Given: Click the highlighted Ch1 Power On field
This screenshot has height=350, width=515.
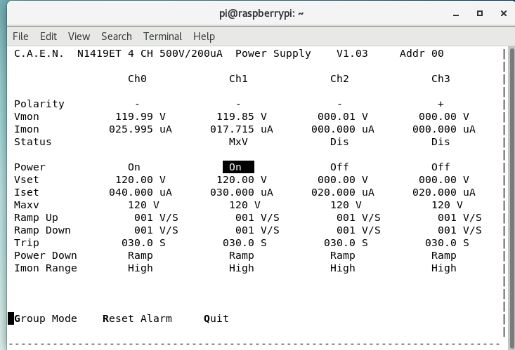Looking at the screenshot, I should [x=238, y=167].
